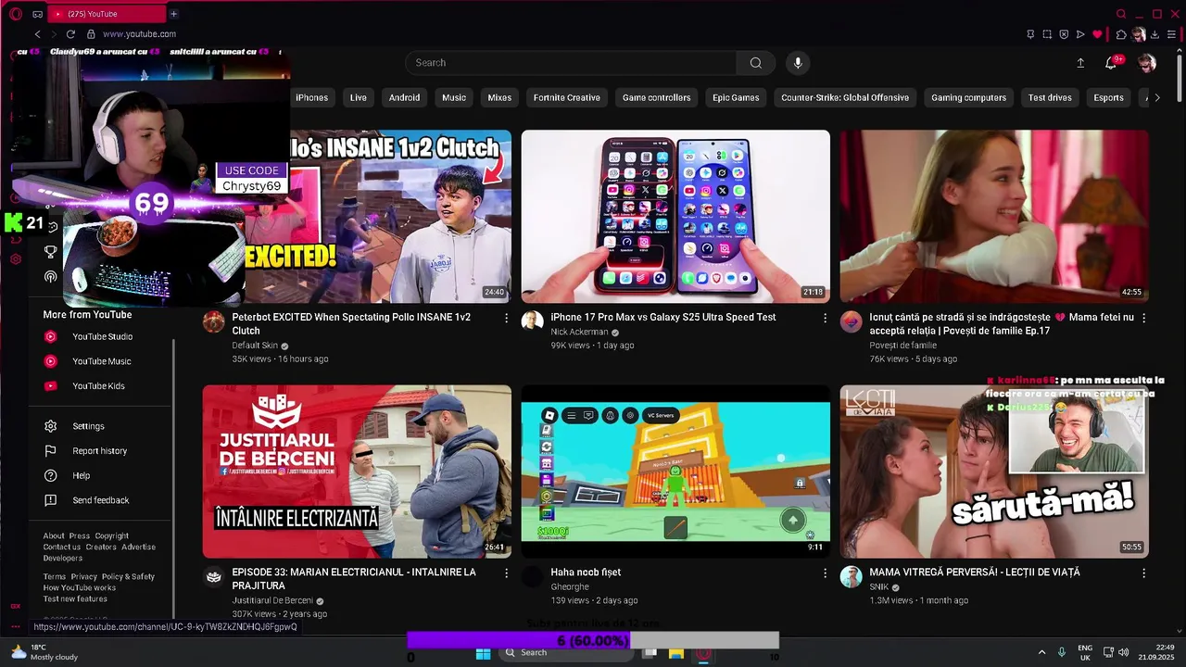Select the Counter-Strike: Global Offensive chip
Screen dimensions: 1186x667
coord(845,97)
